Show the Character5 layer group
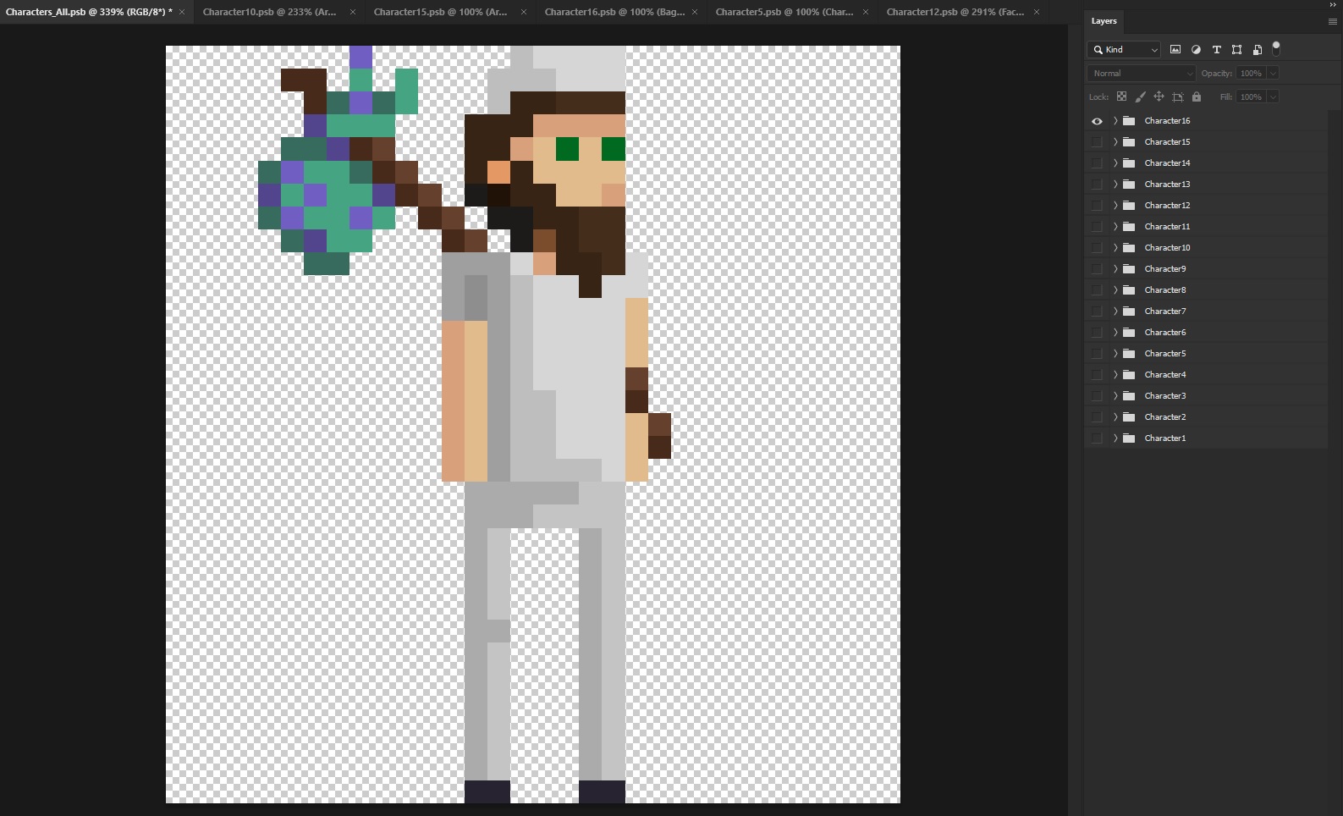Viewport: 1343px width, 816px height. click(x=1097, y=354)
